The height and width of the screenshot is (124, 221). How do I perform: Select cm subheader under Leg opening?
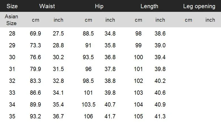coord(188,20)
